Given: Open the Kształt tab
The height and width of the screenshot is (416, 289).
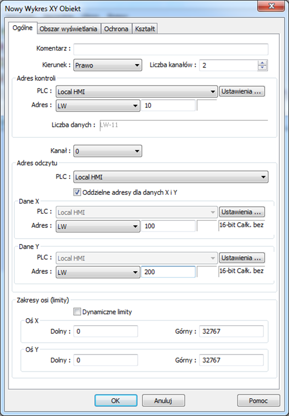Looking at the screenshot, I should 145,29.
